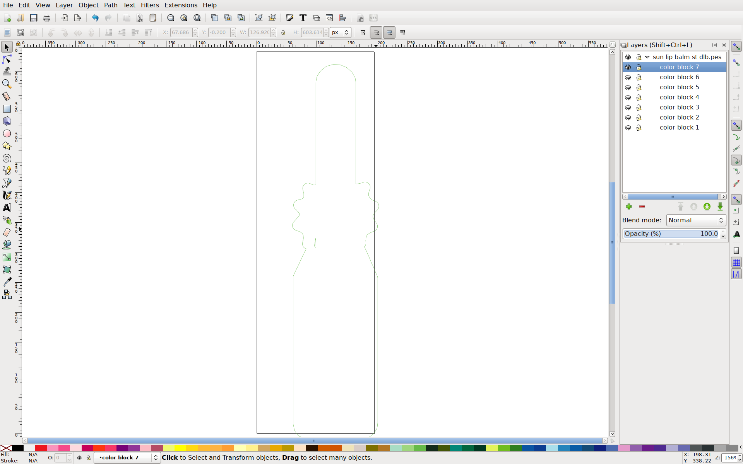
Task: Select the Spray tool
Action: [x=7, y=220]
